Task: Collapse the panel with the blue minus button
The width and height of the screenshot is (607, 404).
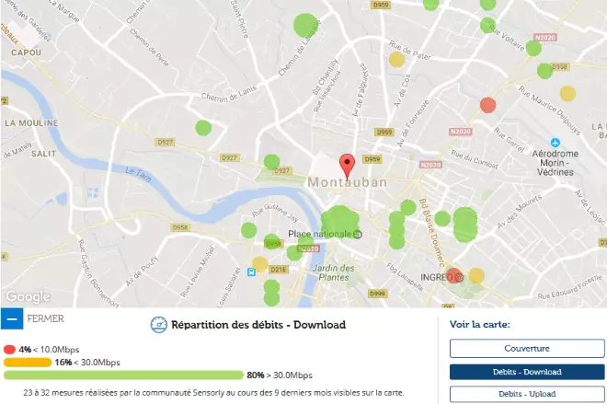Action: pyautogui.click(x=12, y=319)
